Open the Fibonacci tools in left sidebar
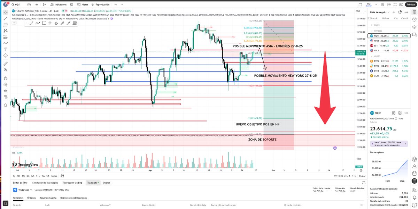418x209 pixels. pos(6,24)
